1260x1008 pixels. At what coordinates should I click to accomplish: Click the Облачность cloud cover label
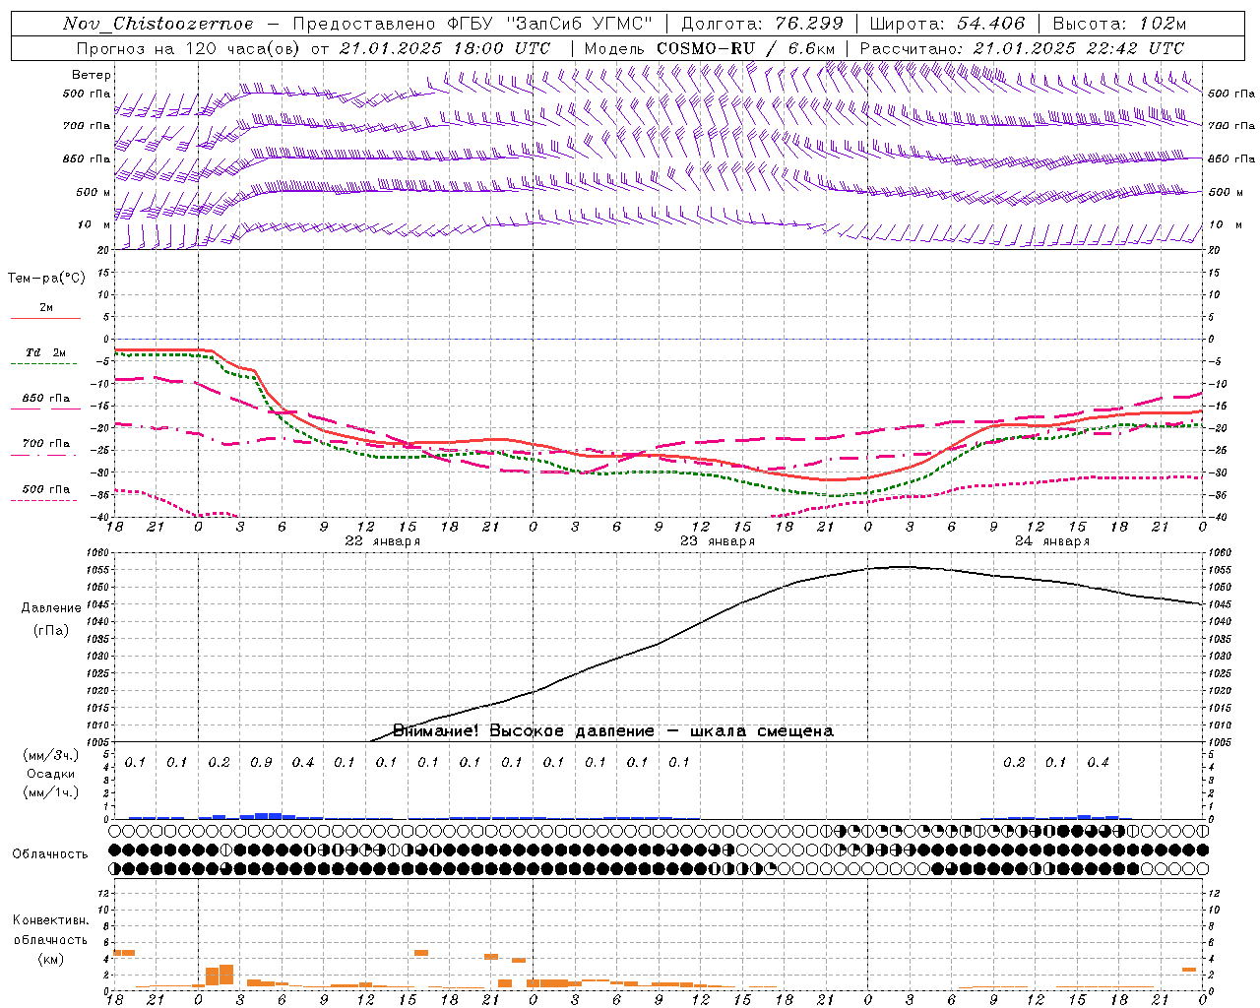click(50, 854)
